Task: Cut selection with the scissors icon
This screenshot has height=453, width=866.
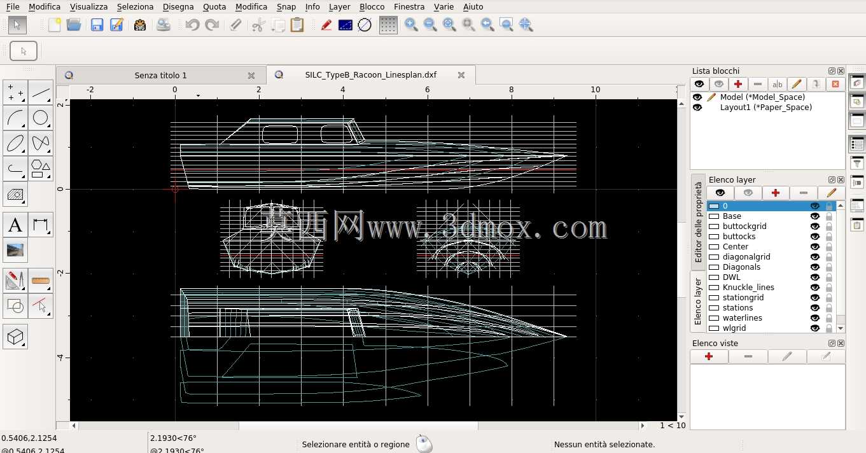Action: click(258, 25)
